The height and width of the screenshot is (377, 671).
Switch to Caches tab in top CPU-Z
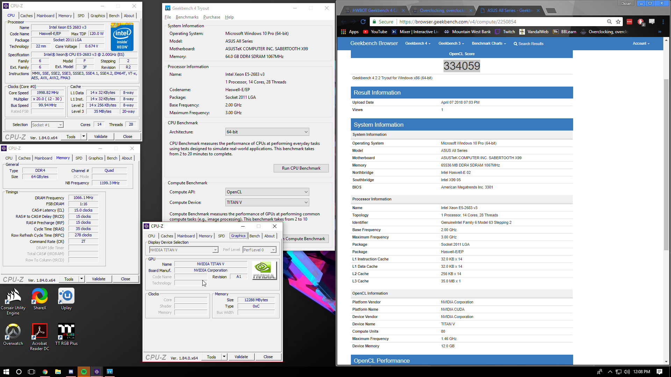(x=27, y=16)
